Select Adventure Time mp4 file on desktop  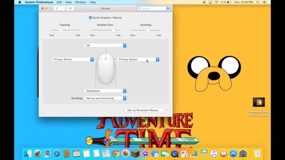(259, 107)
